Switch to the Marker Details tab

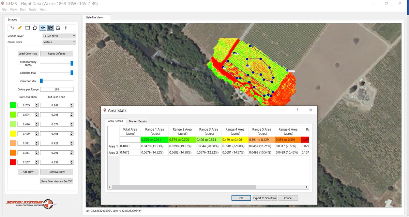[x=138, y=121]
